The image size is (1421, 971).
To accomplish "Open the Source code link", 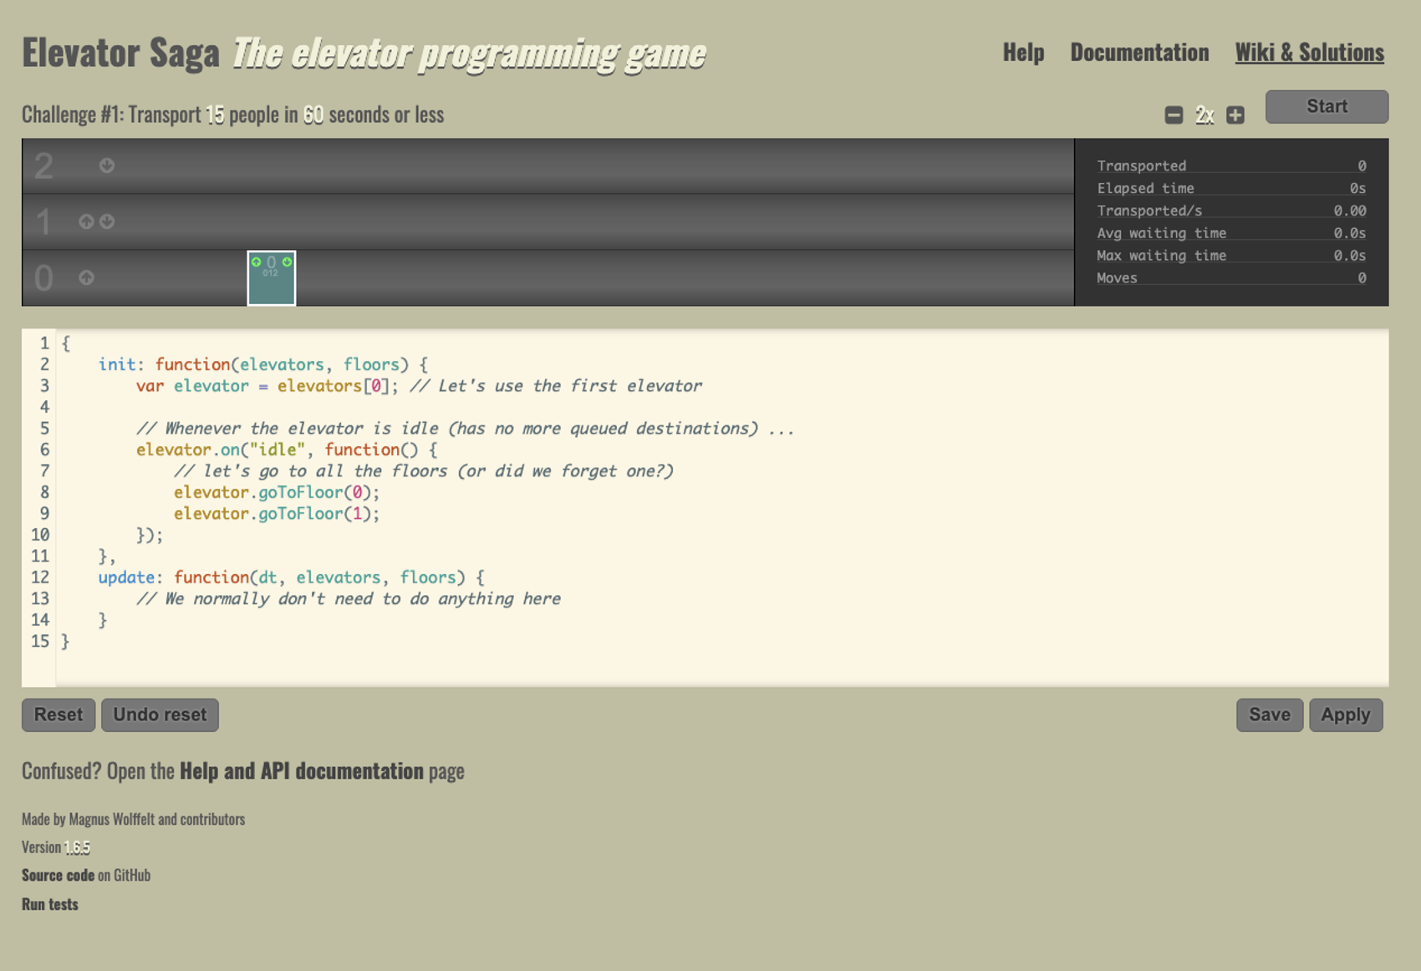I will click(58, 875).
